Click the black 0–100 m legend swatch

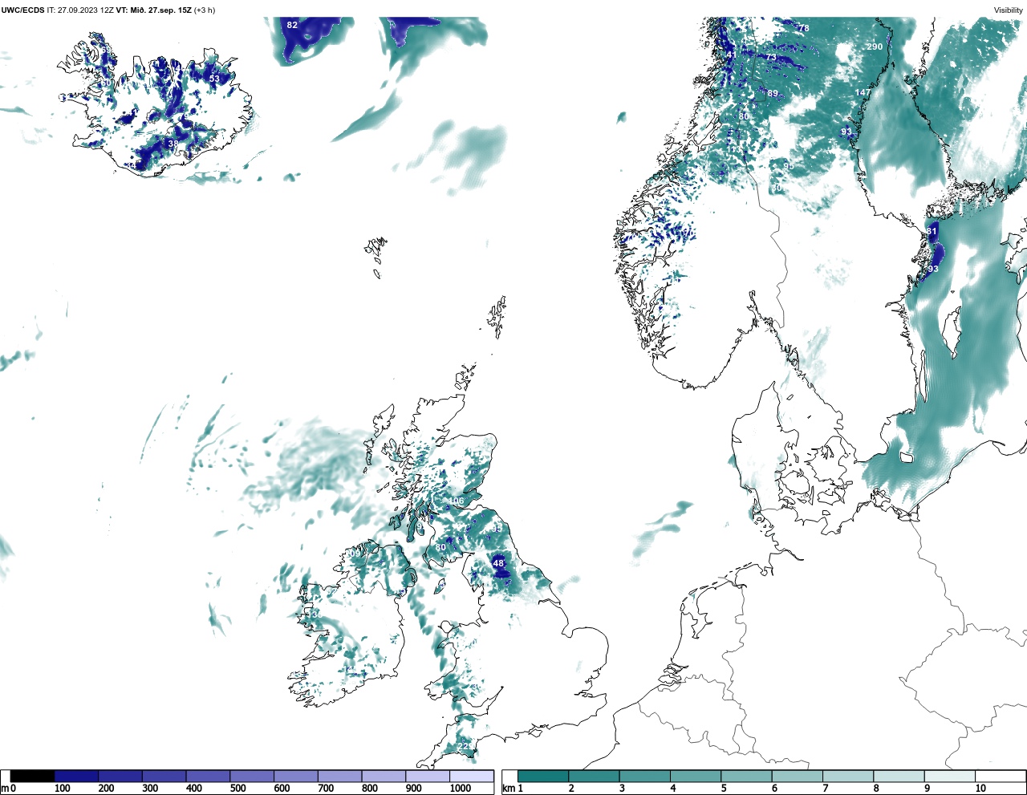pos(32,776)
